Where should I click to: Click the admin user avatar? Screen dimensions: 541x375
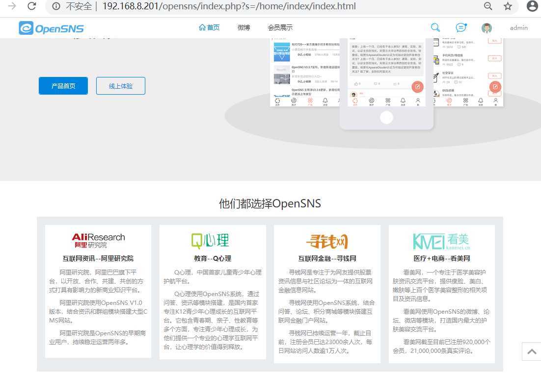487,28
